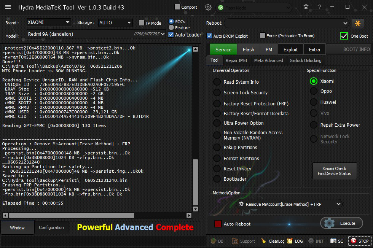This screenshot has width=373, height=248.
Task: Switch to the Flash tab
Action: coord(248,49)
